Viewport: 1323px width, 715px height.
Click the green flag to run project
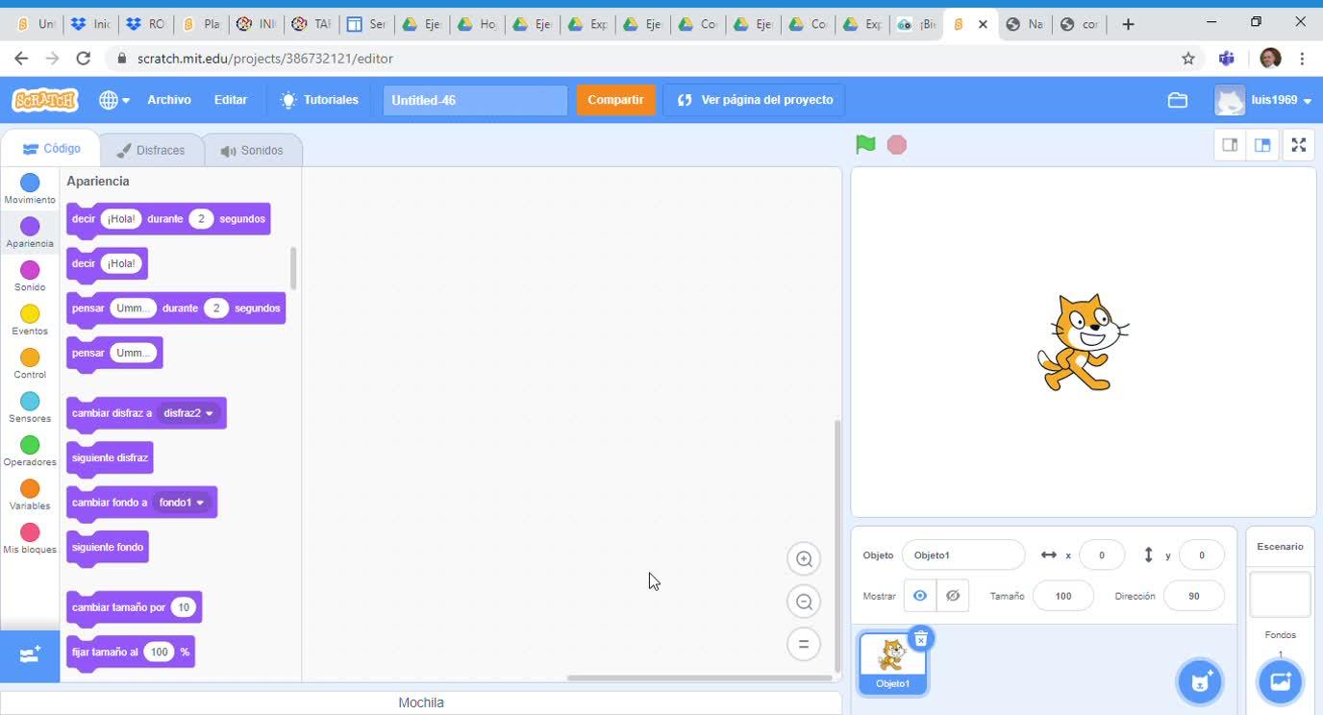(x=865, y=144)
